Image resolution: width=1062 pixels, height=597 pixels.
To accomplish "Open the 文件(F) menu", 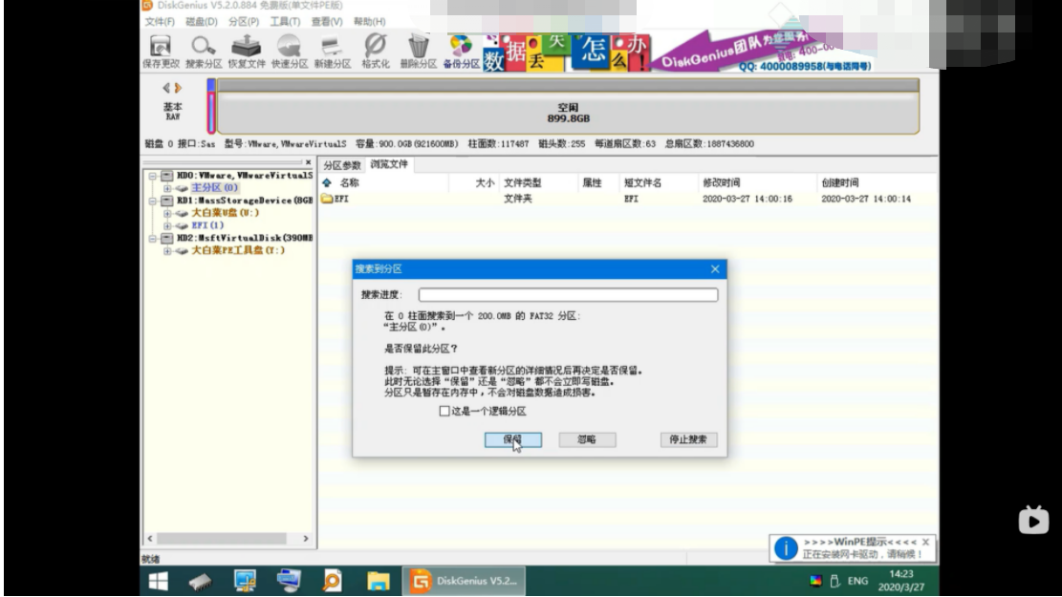I will (160, 22).
